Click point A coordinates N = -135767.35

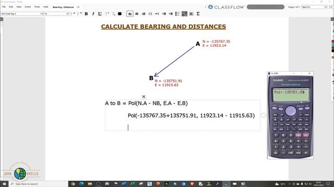tap(216, 42)
